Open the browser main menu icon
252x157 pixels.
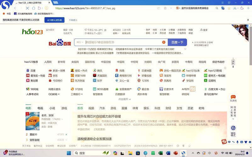(x=222, y=3)
